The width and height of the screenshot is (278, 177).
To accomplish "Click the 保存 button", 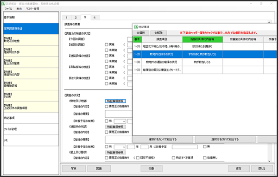I will [239, 169].
